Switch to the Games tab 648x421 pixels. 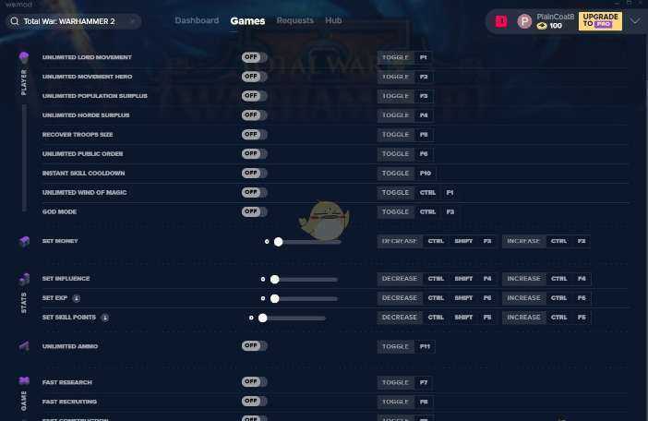[x=247, y=21]
